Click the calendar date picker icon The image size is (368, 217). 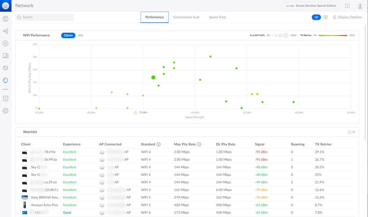coord(325,17)
